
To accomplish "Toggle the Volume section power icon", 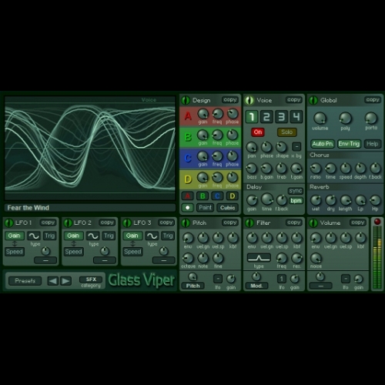I will [313, 223].
